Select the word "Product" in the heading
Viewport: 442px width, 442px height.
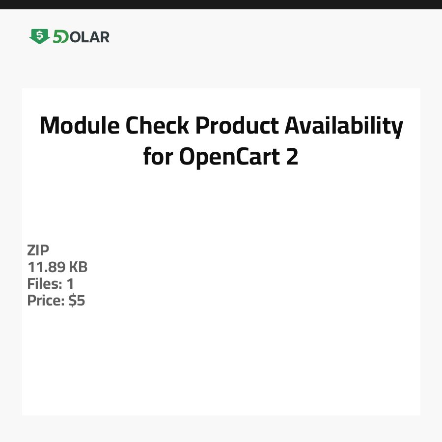click(237, 126)
